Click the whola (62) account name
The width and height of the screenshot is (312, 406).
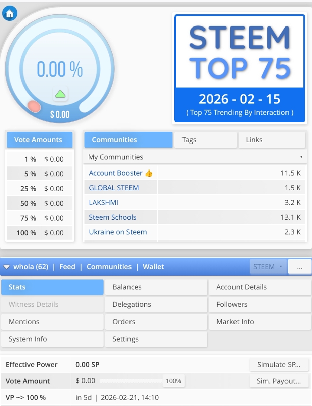coord(31,267)
